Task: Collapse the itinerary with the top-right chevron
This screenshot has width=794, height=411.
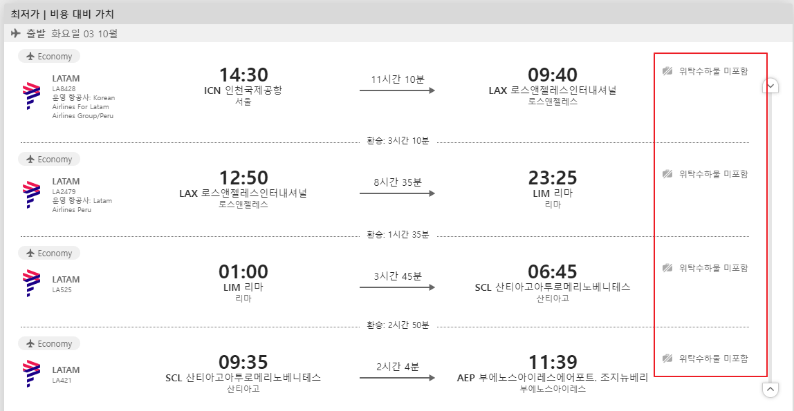Action: click(770, 85)
